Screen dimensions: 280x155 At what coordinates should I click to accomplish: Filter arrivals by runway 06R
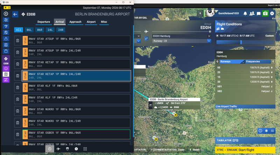pyautogui.click(x=40, y=30)
